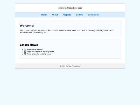This screenshot has height=105, width=140.
Task: Click the NEW emoji beside Website launched
Action: pyautogui.click(x=25, y=50)
